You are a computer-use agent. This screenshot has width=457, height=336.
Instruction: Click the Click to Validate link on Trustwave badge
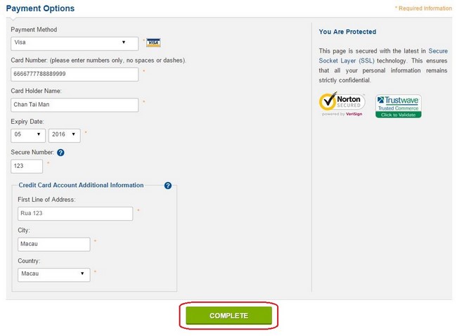[399, 115]
